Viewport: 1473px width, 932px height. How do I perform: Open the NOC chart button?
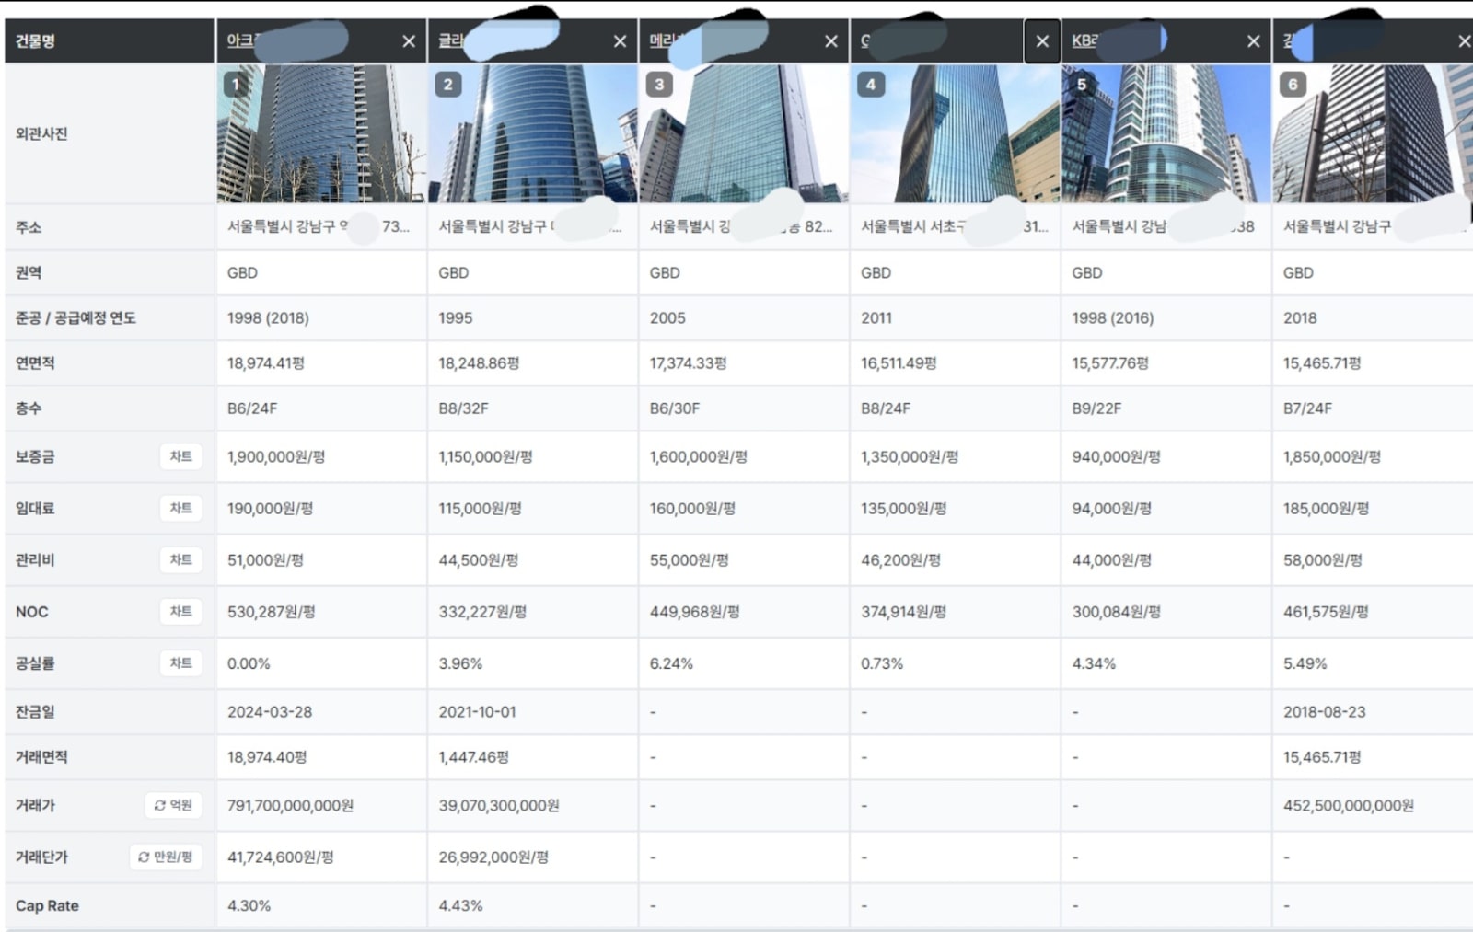coord(181,611)
